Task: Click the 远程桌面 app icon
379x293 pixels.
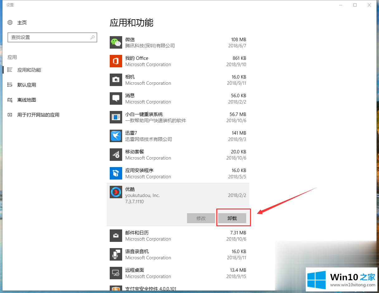Action: tap(116, 273)
